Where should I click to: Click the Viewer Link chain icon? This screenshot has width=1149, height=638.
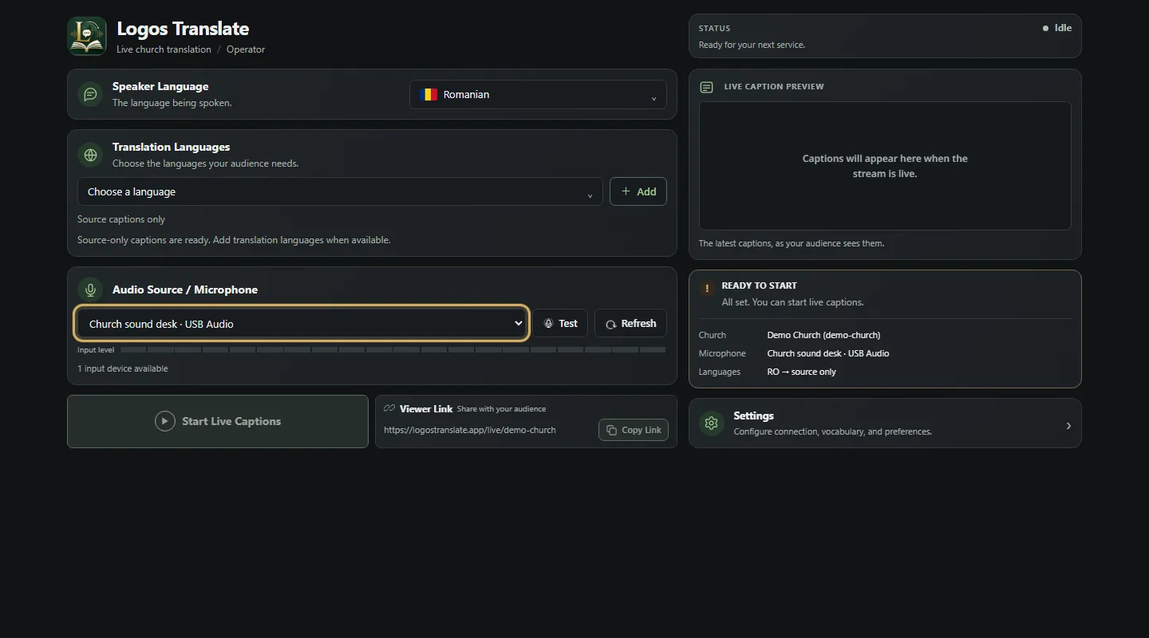click(x=389, y=408)
